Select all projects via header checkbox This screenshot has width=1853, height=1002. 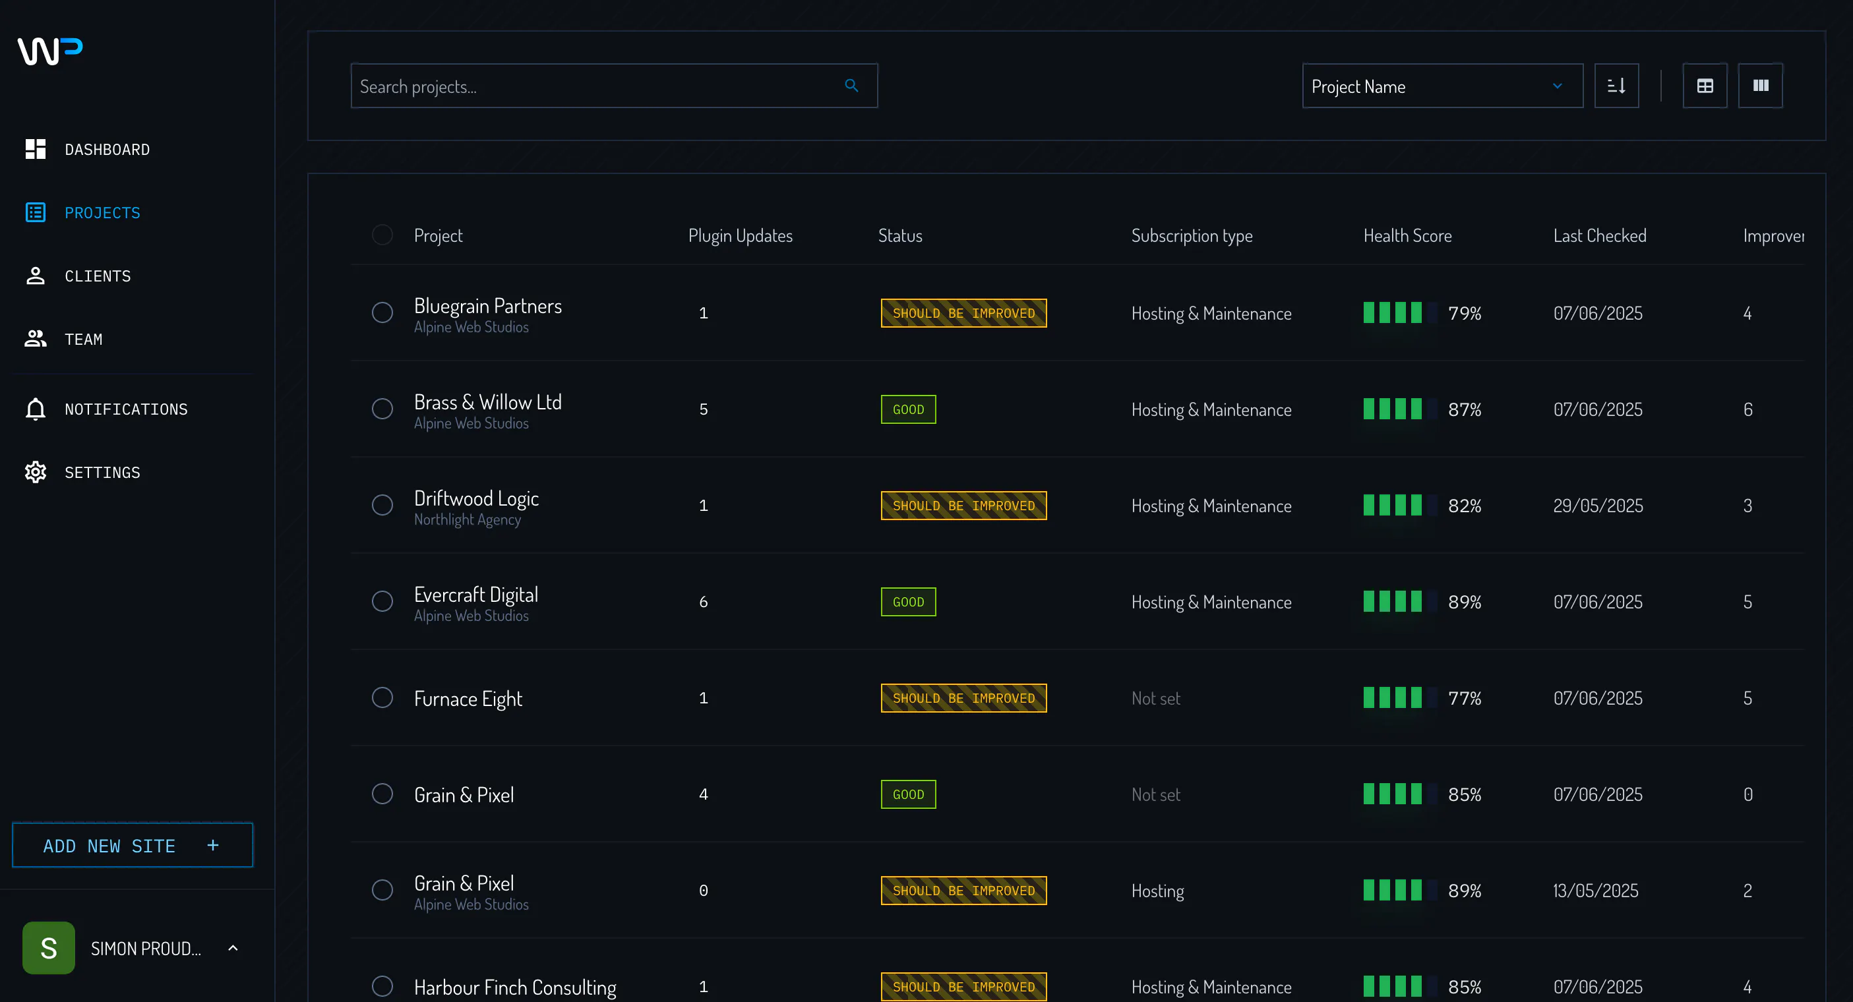coord(382,235)
